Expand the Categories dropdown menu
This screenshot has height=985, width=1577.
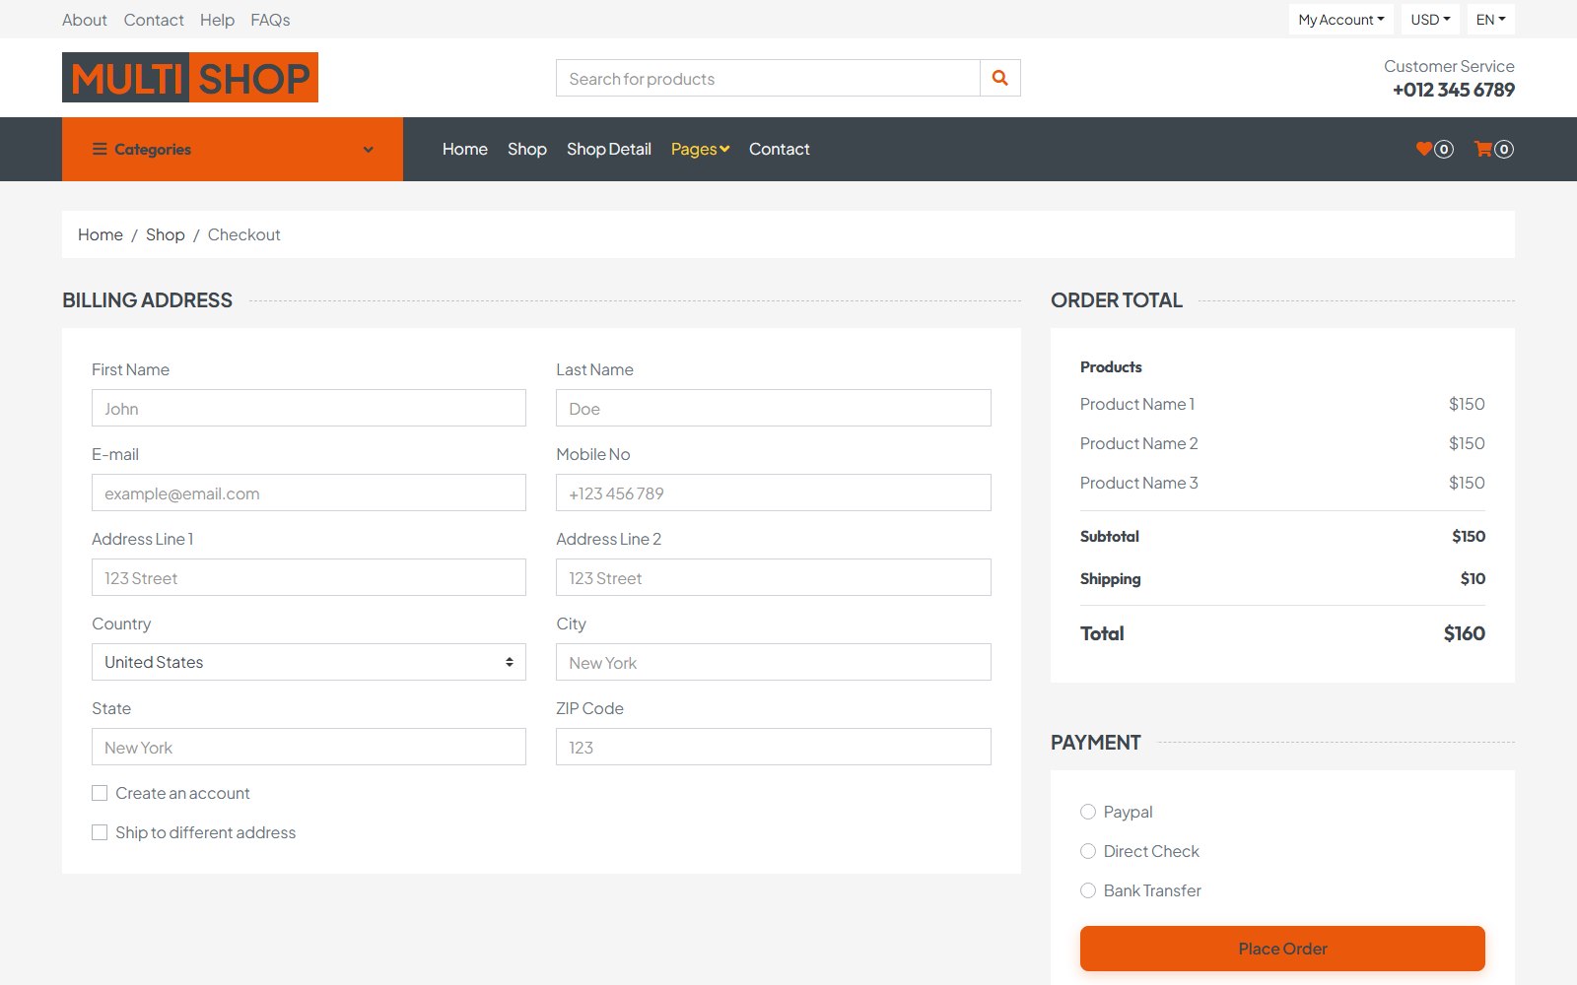coord(233,149)
